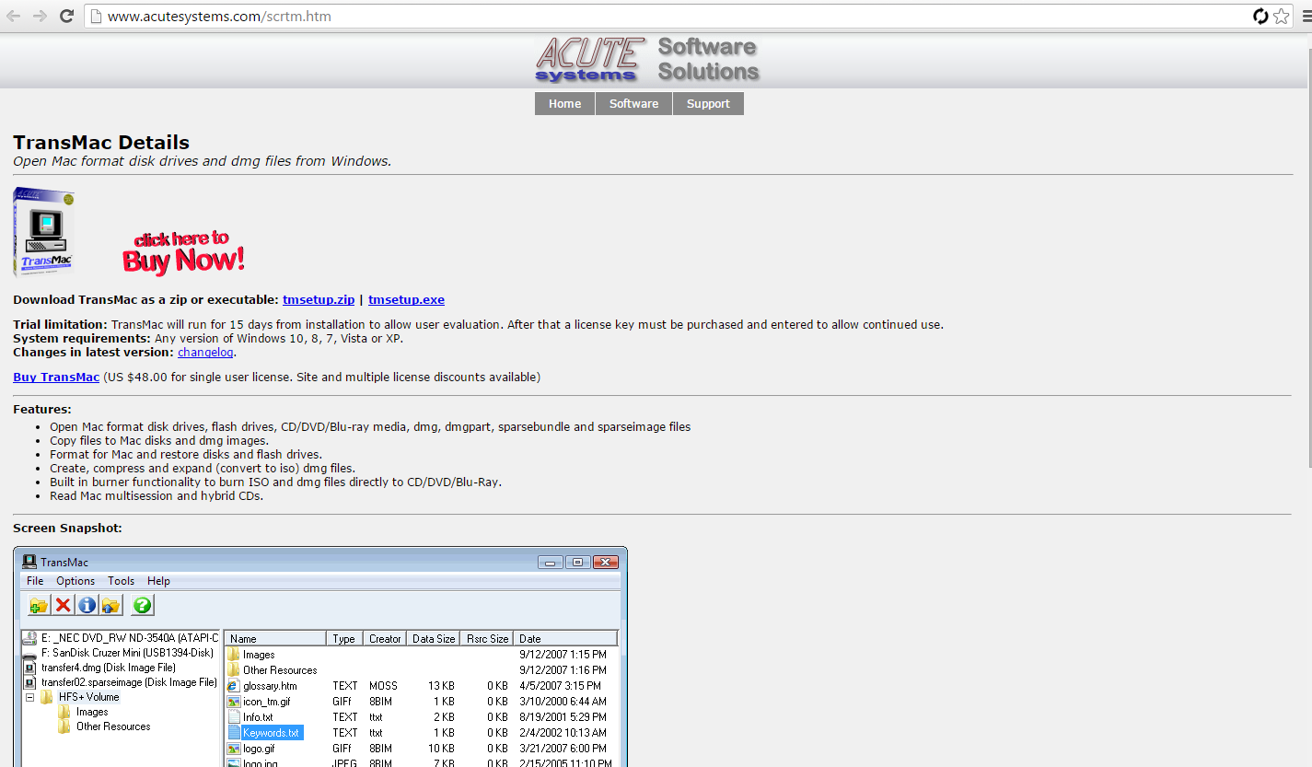Click the E: DVD drive icon in the tree
Viewport: 1312px width, 767px height.
(30, 637)
